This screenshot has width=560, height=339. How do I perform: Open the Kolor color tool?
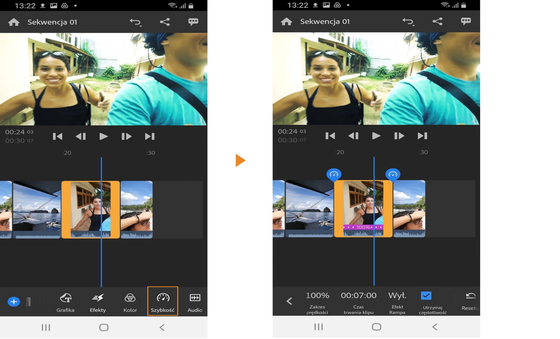[130, 302]
